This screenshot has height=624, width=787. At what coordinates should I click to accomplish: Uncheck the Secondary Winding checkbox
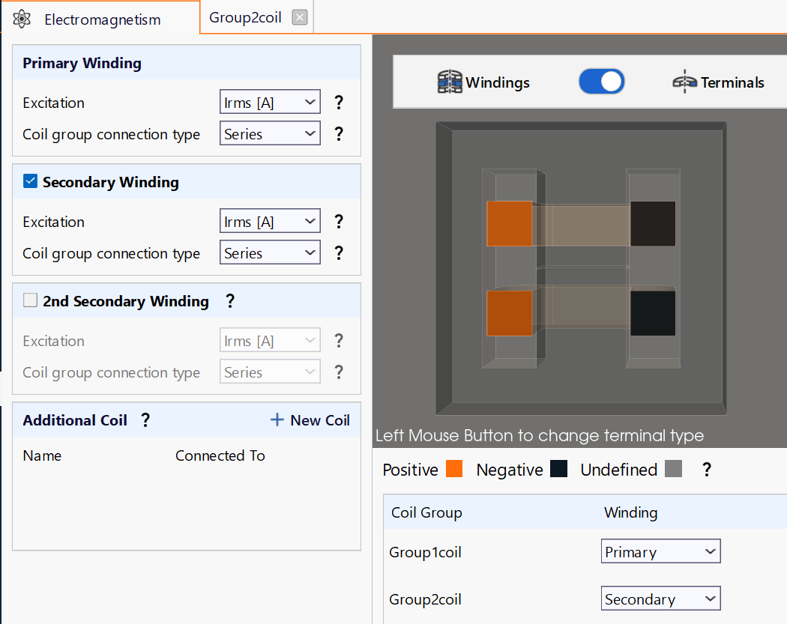30,181
